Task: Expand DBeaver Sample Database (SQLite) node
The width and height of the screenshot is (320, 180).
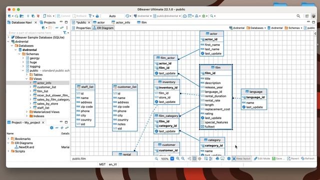Action: [x=8, y=37]
